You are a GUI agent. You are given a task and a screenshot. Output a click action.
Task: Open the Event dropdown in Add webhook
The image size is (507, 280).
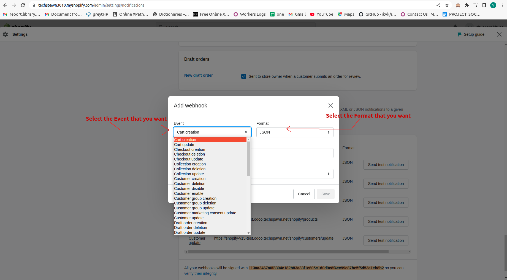212,132
